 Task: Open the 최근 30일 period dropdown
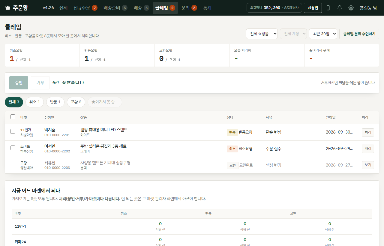point(323,34)
